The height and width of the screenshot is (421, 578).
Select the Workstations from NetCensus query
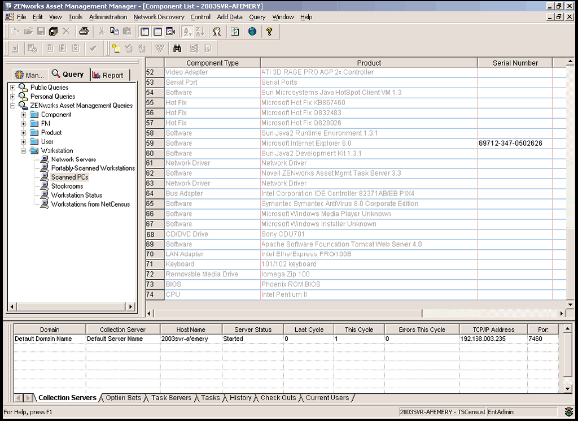[91, 205]
